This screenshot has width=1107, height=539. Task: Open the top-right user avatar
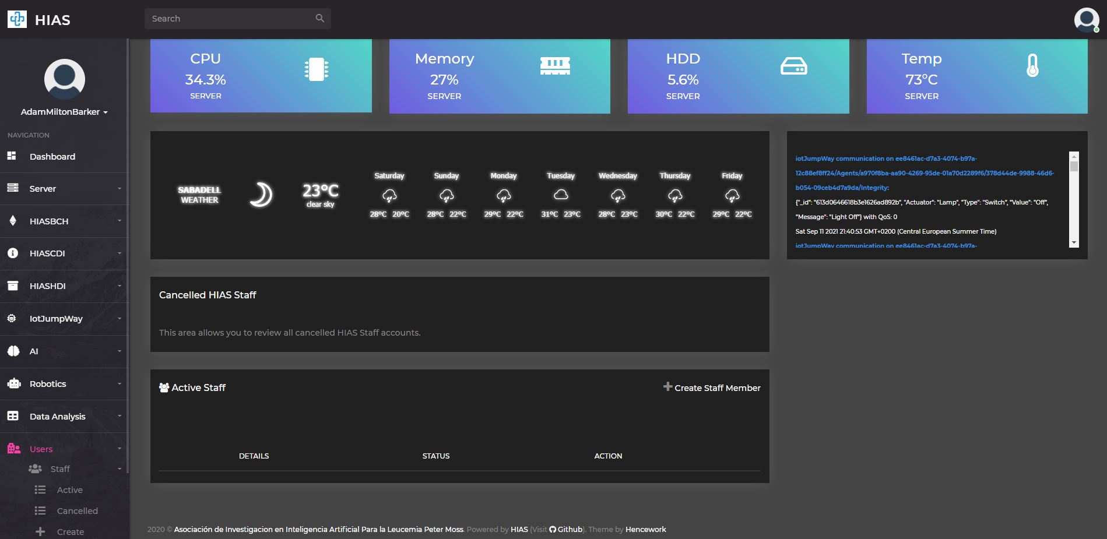click(x=1087, y=20)
